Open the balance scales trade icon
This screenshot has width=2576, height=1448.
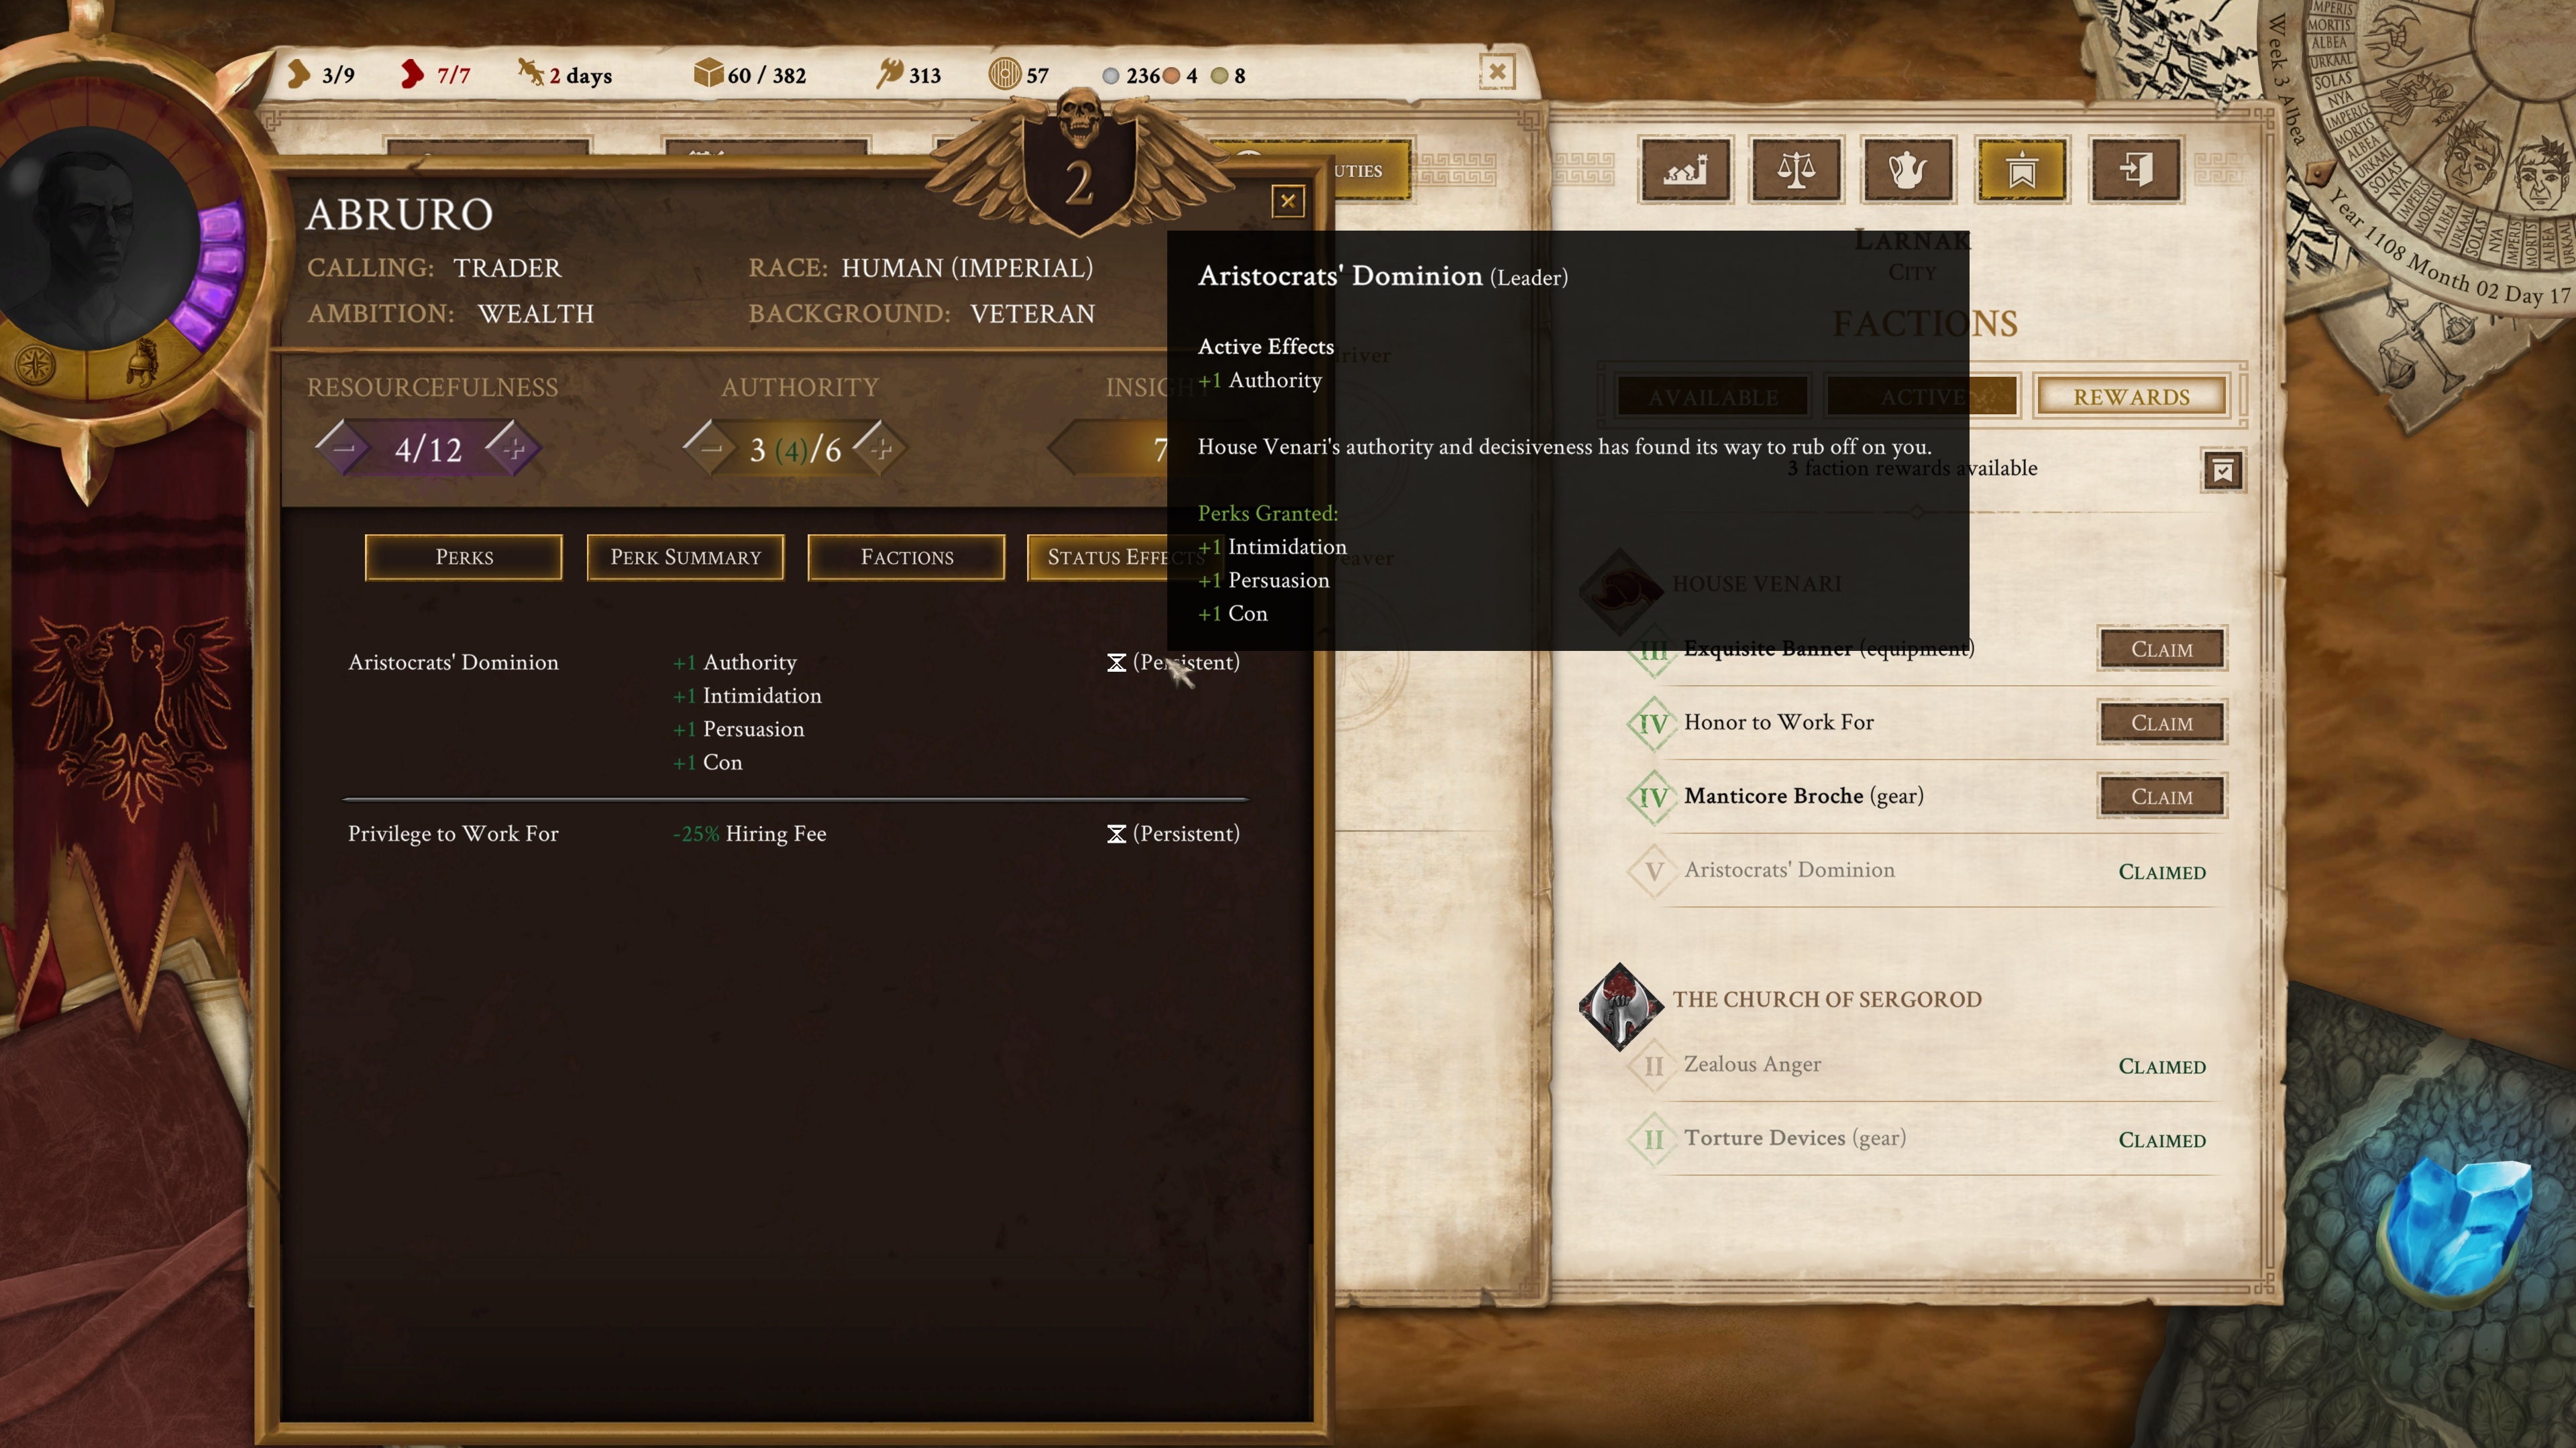pyautogui.click(x=1796, y=170)
